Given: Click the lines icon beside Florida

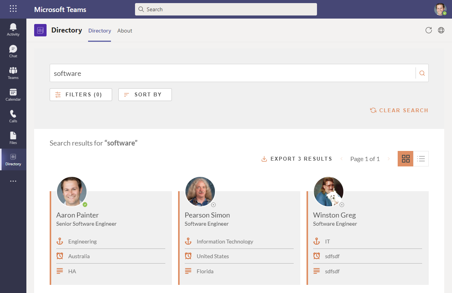Looking at the screenshot, I should (188, 271).
